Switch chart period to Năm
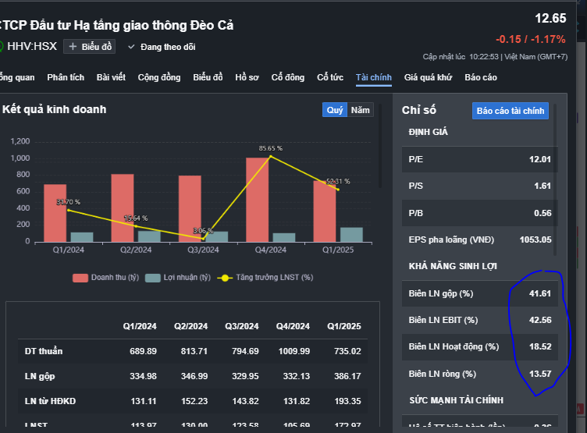Image resolution: width=587 pixels, height=433 pixels. click(361, 110)
